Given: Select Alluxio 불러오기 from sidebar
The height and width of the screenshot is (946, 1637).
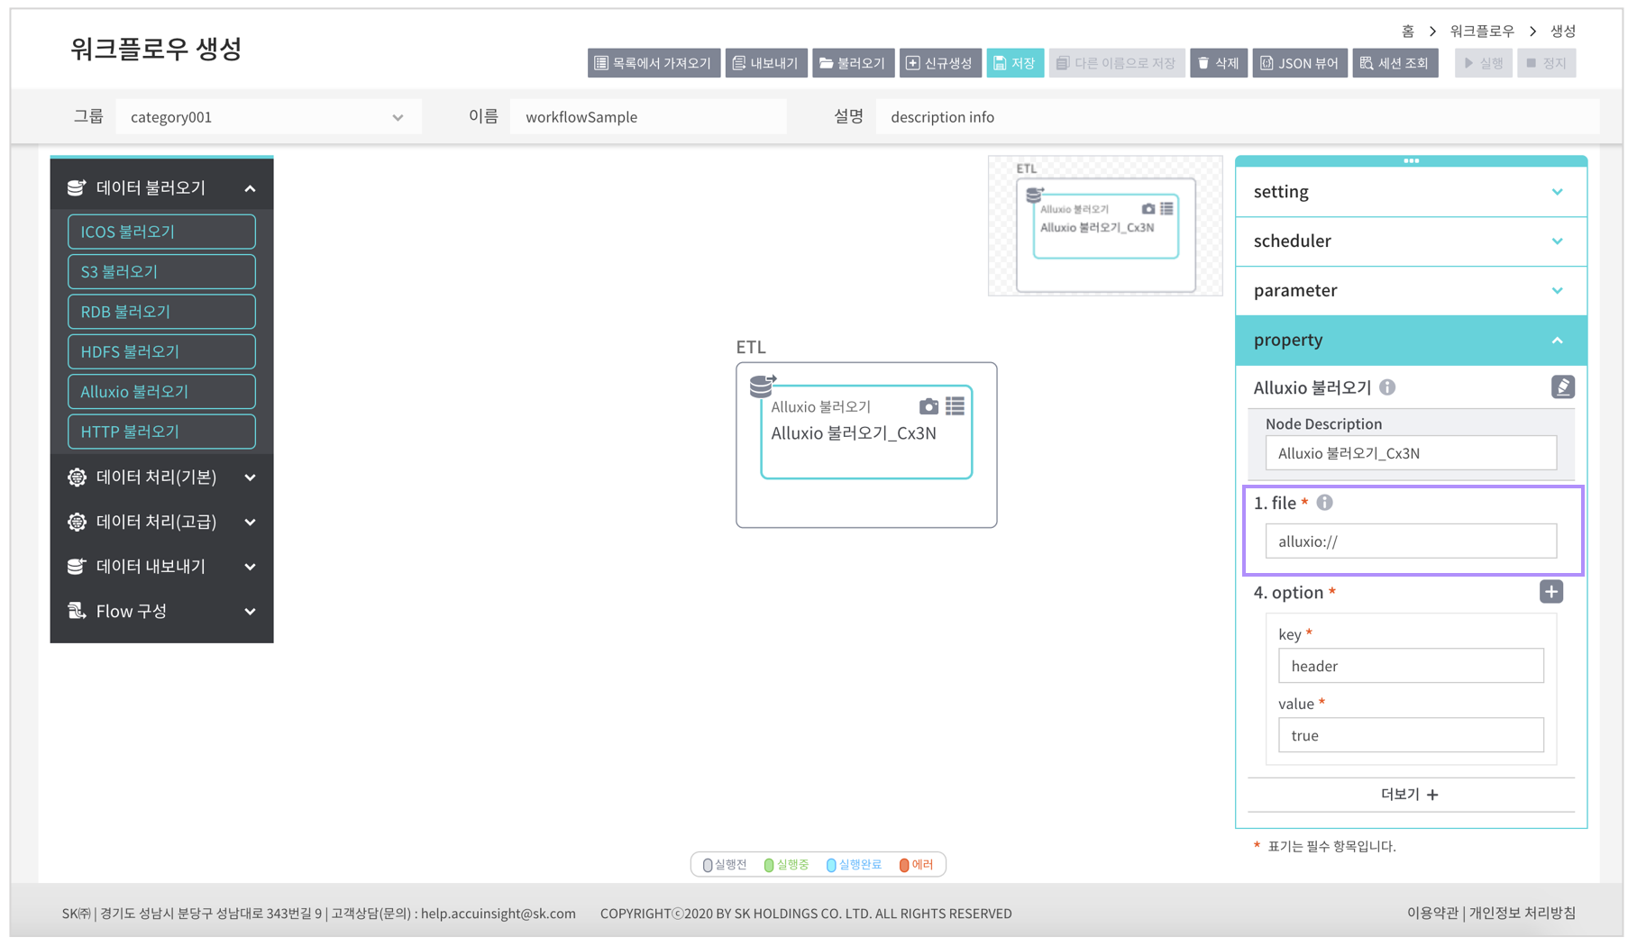Looking at the screenshot, I should [161, 391].
